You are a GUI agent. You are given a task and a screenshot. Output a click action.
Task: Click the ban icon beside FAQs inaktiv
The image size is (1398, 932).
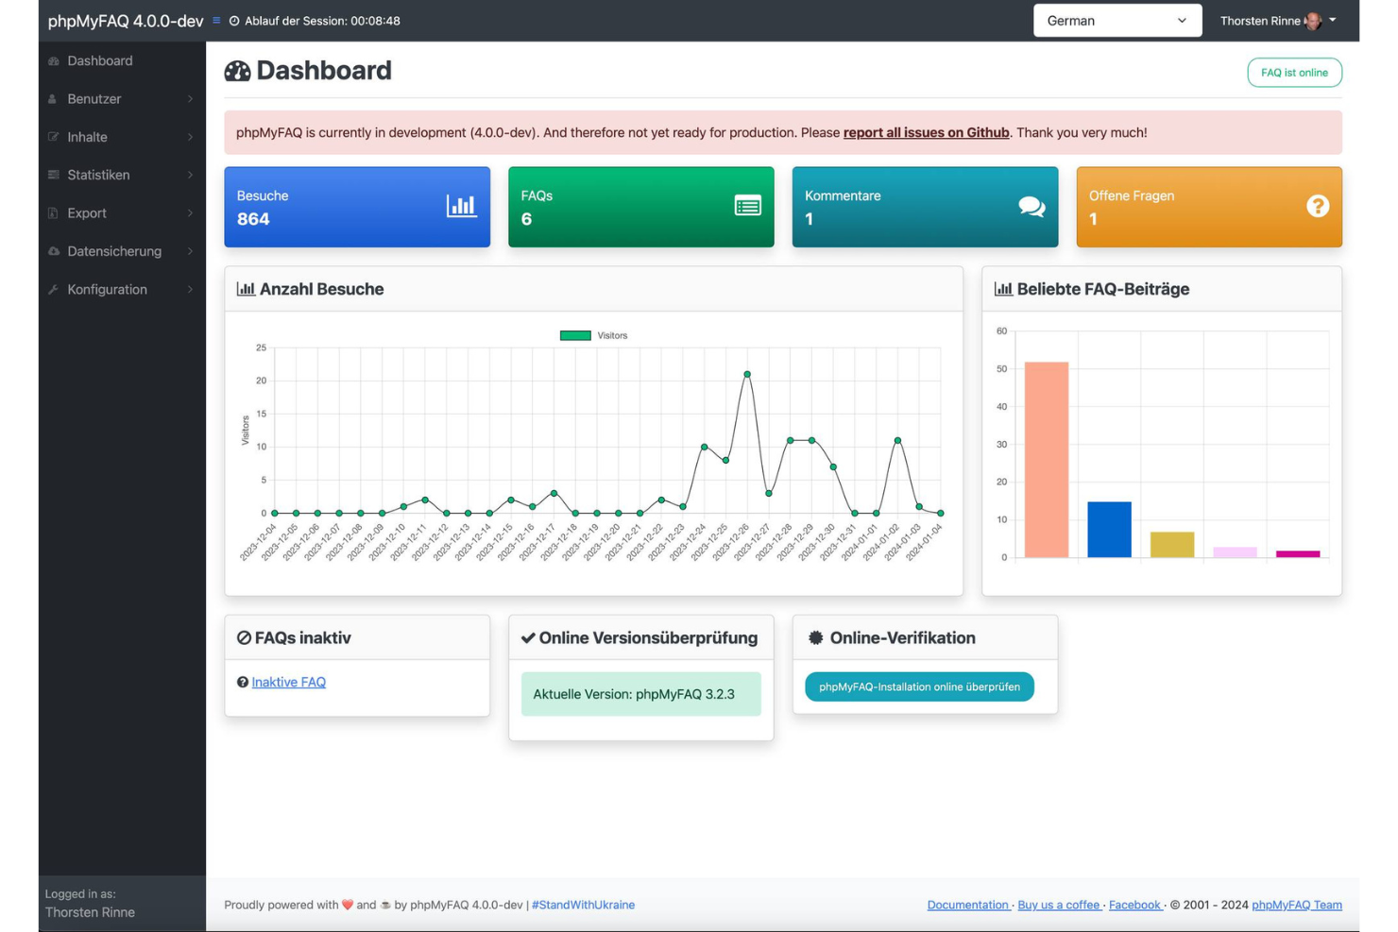pyautogui.click(x=244, y=638)
